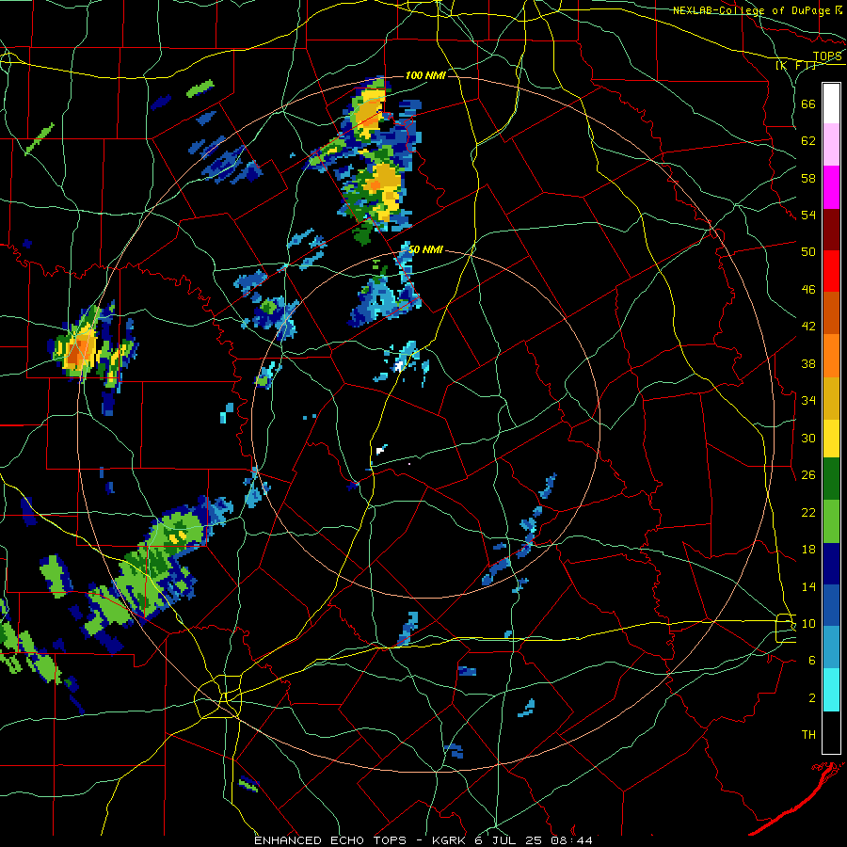Click the legend value '2'

[x=812, y=698]
